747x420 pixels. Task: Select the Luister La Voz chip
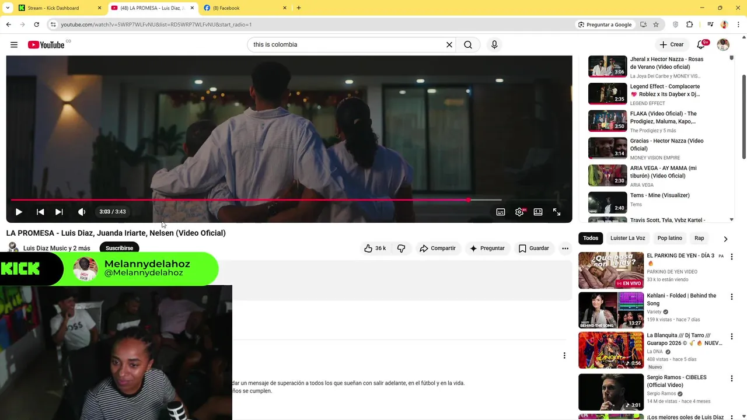(x=628, y=238)
